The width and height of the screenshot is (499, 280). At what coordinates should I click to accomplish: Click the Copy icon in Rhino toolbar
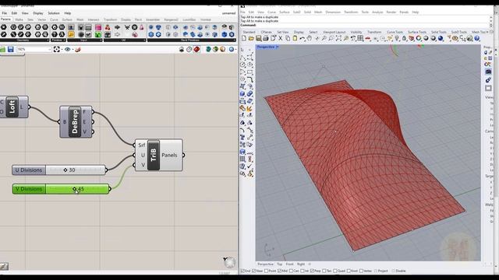point(288,38)
